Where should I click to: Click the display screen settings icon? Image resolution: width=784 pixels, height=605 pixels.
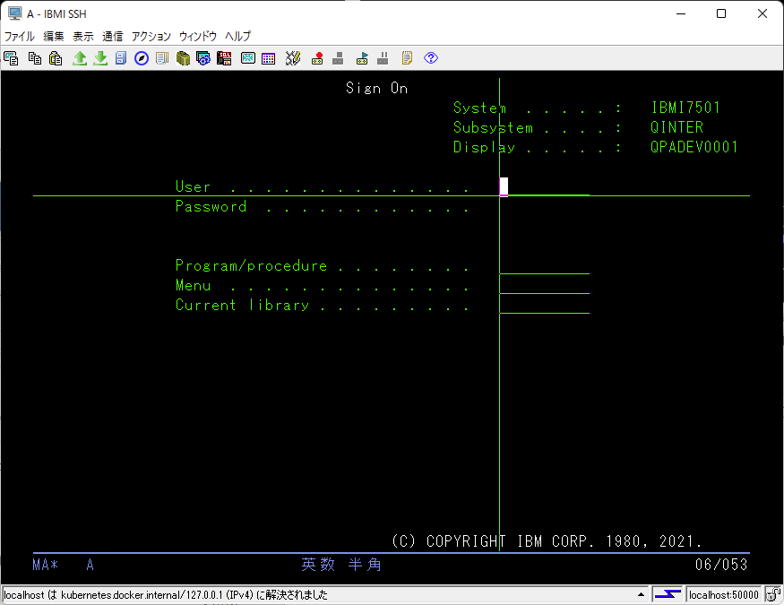click(x=248, y=58)
